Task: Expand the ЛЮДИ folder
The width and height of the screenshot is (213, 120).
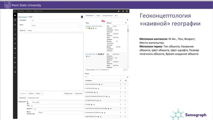Action: 86,104
